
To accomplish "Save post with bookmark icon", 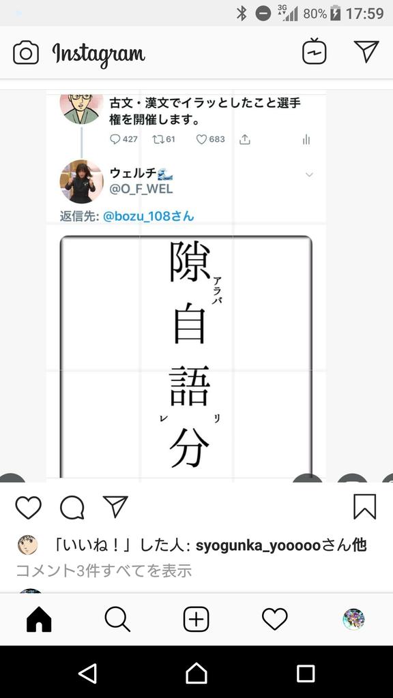I will coord(365,506).
